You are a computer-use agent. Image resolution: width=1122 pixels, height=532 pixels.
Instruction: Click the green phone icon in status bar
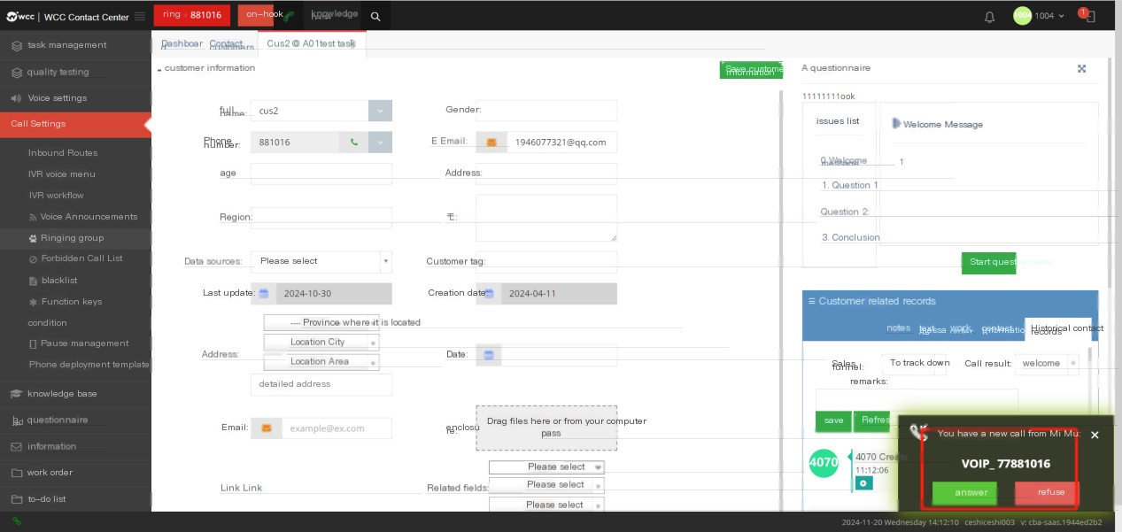[x=16, y=522]
